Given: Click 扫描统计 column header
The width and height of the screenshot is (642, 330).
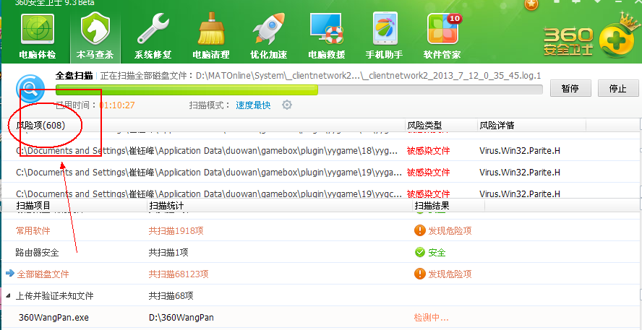Looking at the screenshot, I should 166,206.
